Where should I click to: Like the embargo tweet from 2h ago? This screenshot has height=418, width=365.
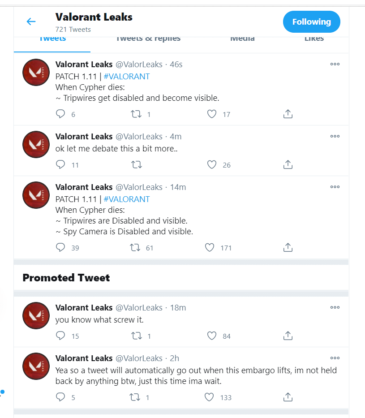click(209, 397)
